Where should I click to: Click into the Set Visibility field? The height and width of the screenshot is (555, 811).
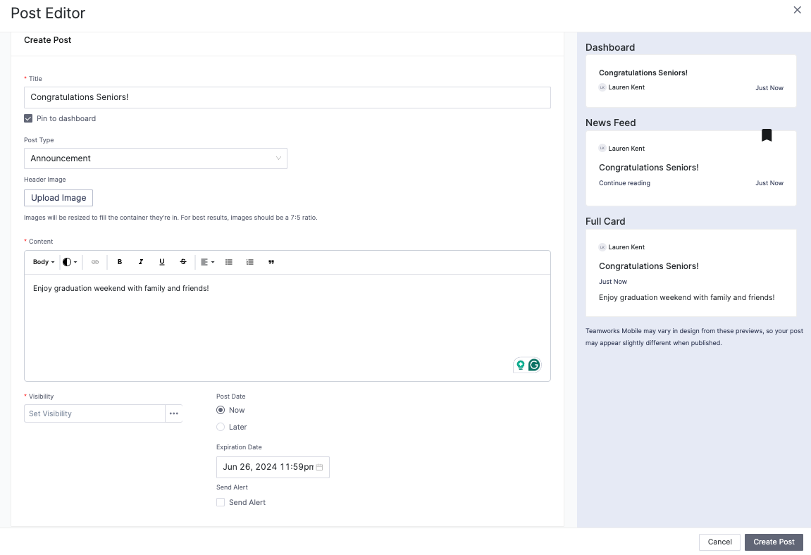[x=94, y=414]
